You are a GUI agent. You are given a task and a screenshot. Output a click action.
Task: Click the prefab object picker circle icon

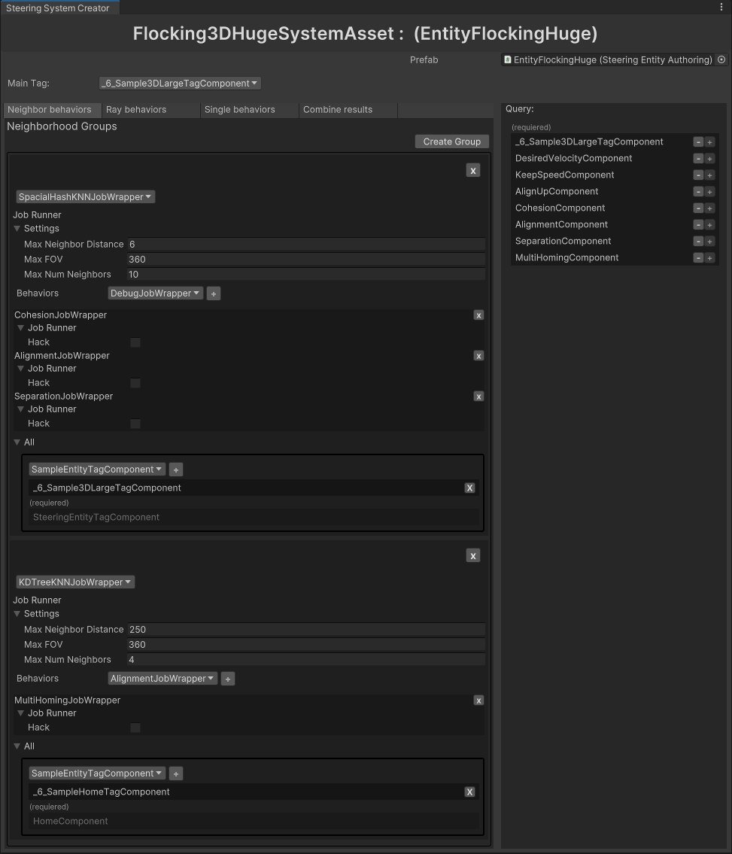721,59
